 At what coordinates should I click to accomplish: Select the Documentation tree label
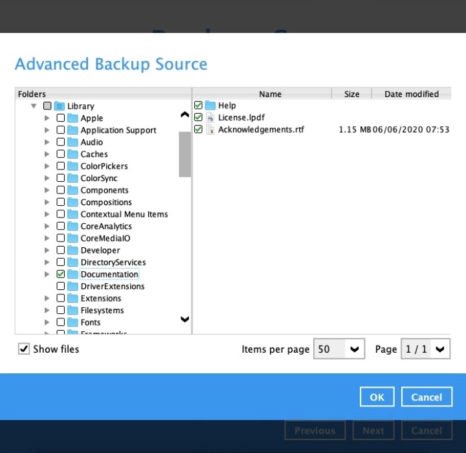pos(109,274)
